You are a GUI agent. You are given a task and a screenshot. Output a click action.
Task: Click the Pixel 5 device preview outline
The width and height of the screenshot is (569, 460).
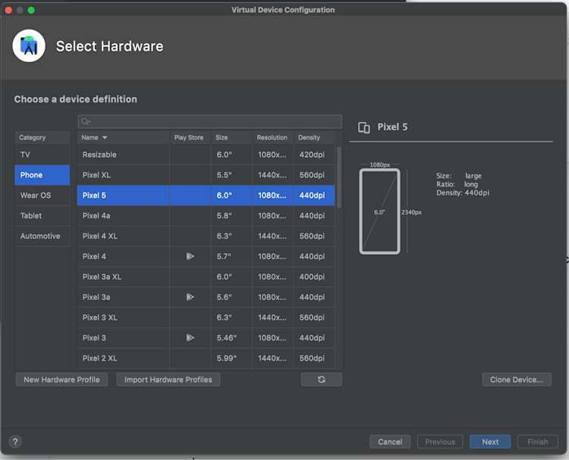tap(379, 211)
